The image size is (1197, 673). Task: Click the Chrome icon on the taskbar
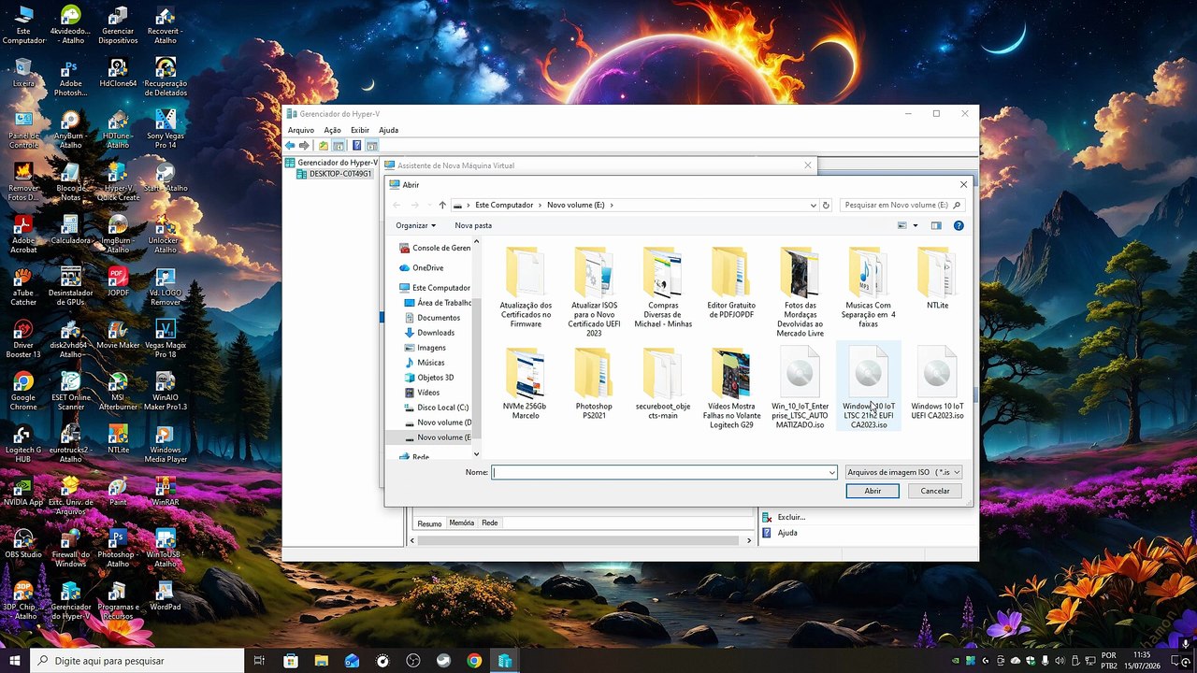coord(474,661)
